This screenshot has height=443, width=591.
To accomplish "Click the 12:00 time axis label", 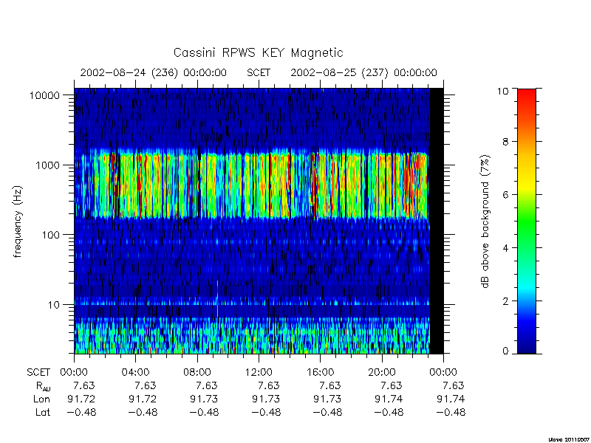I will pyautogui.click(x=259, y=372).
